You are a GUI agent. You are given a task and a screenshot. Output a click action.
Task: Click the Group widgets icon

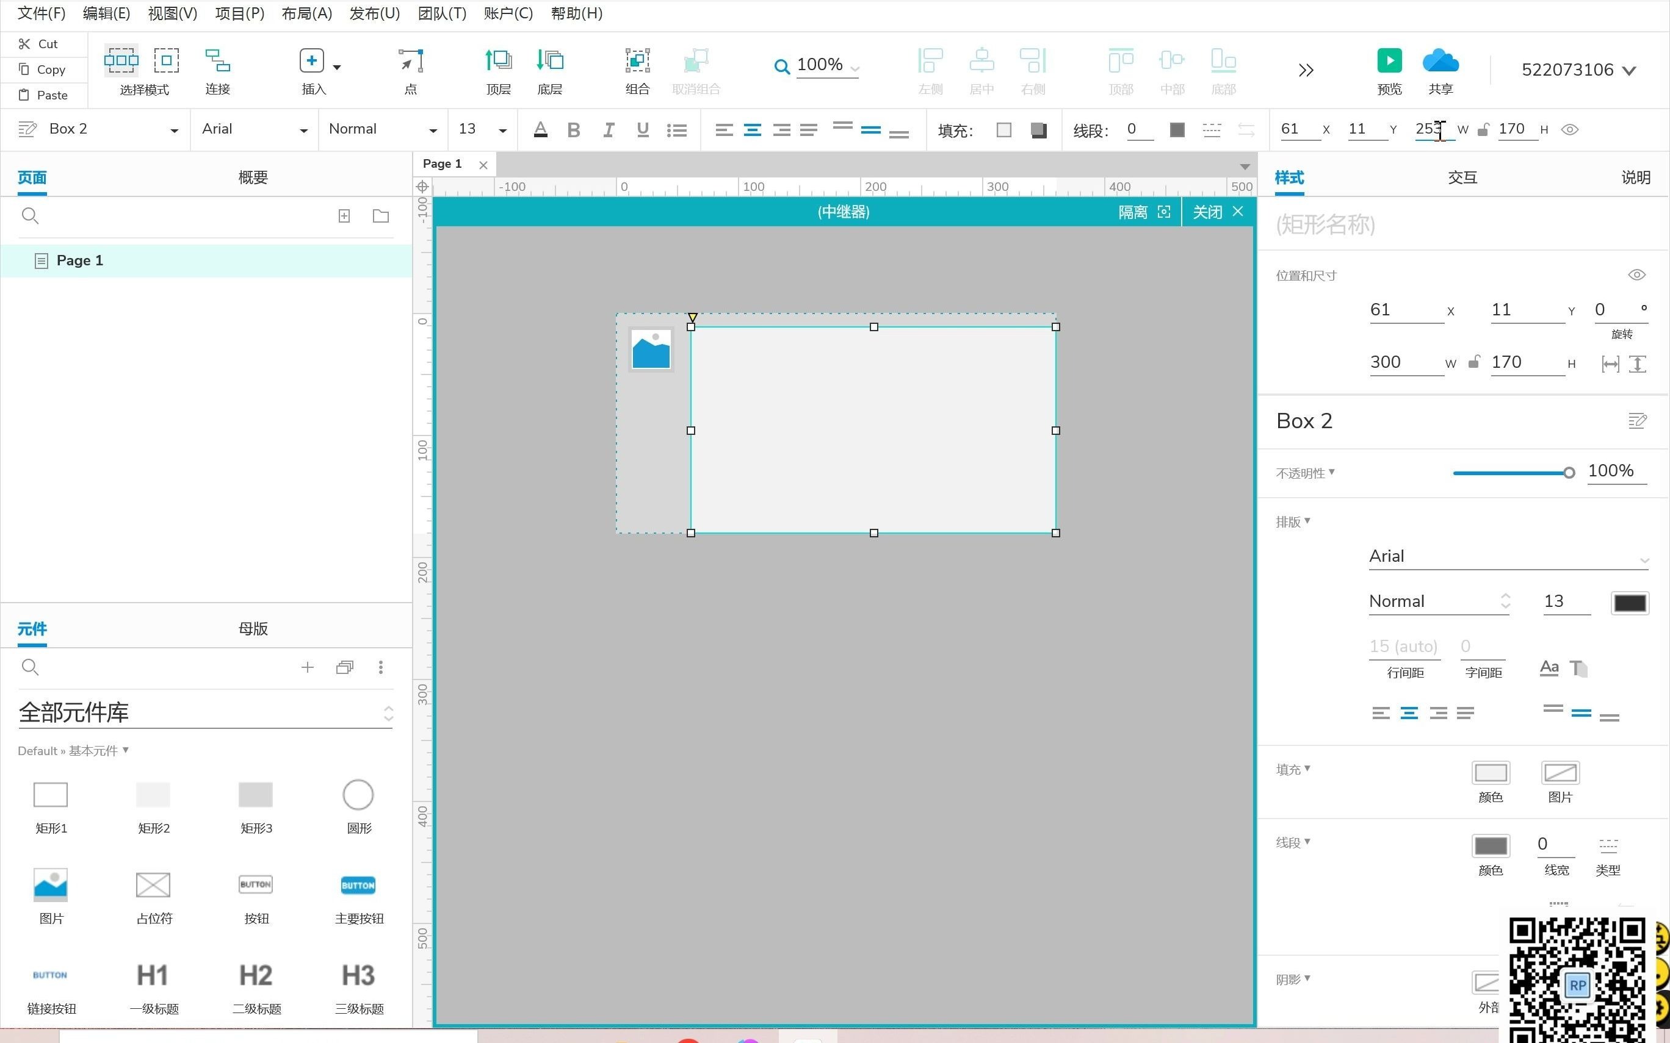click(637, 61)
